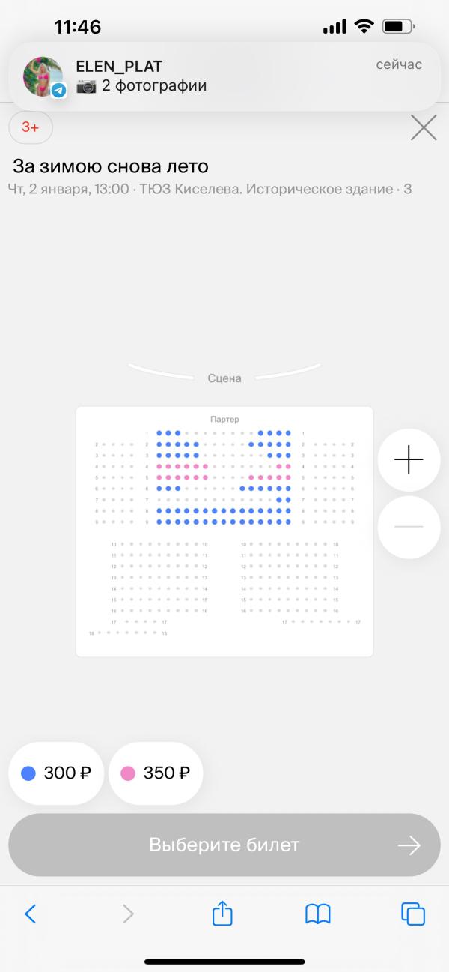Show open Safari tabs icon
The width and height of the screenshot is (449, 972).
(413, 914)
